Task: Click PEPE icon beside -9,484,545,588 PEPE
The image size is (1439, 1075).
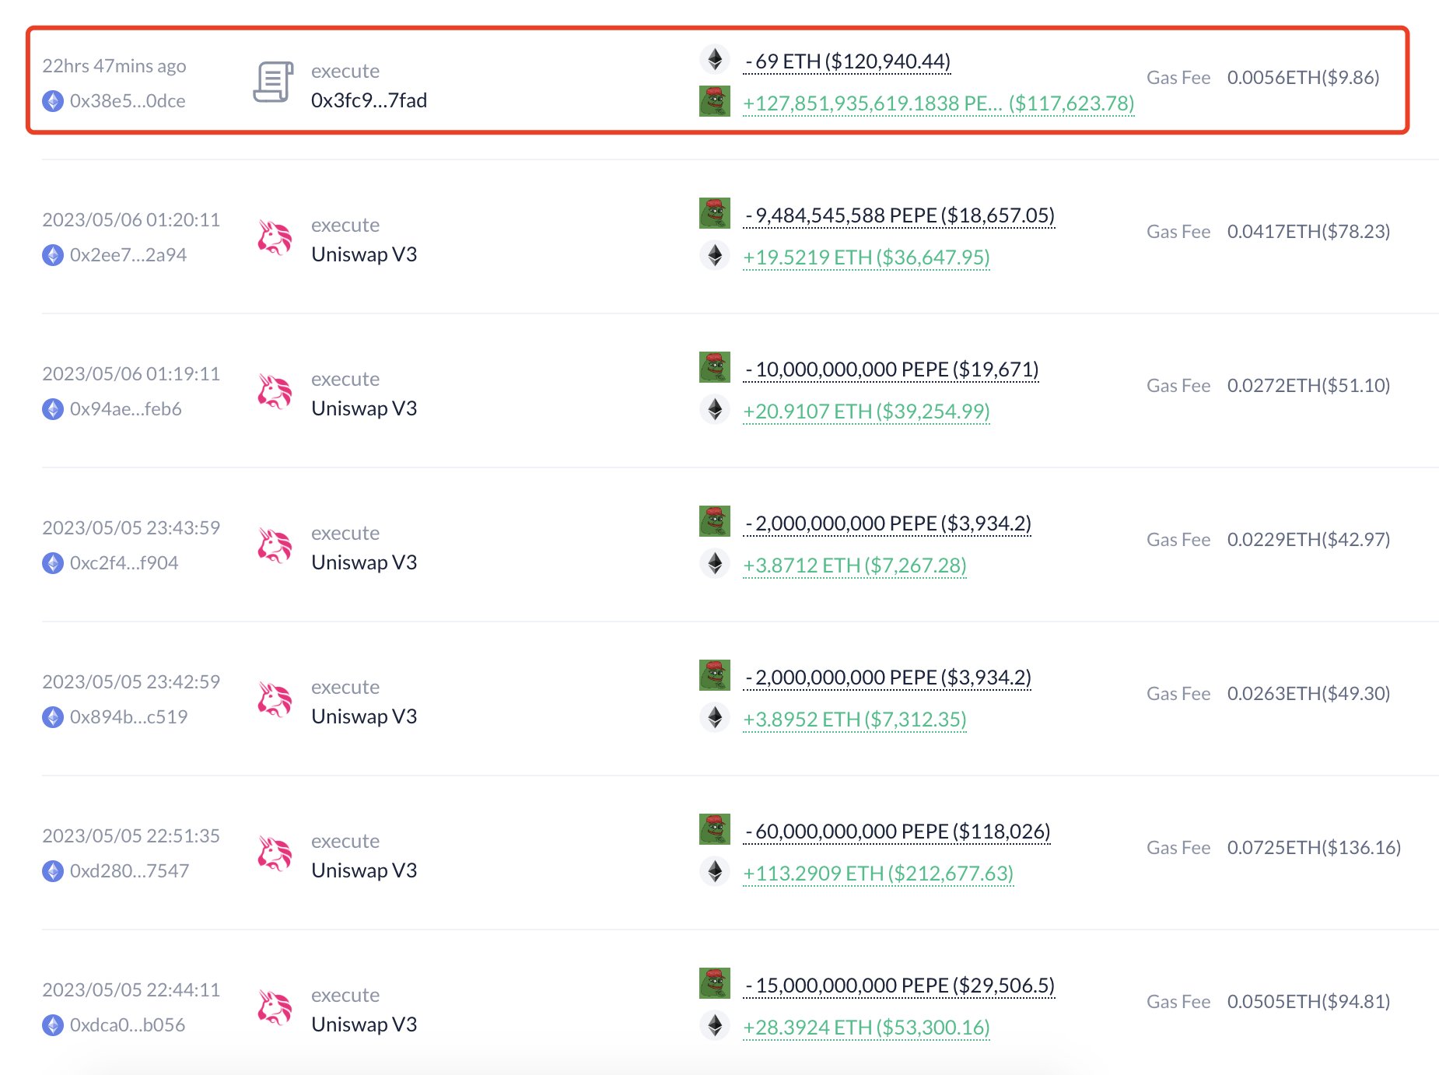Action: tap(715, 213)
